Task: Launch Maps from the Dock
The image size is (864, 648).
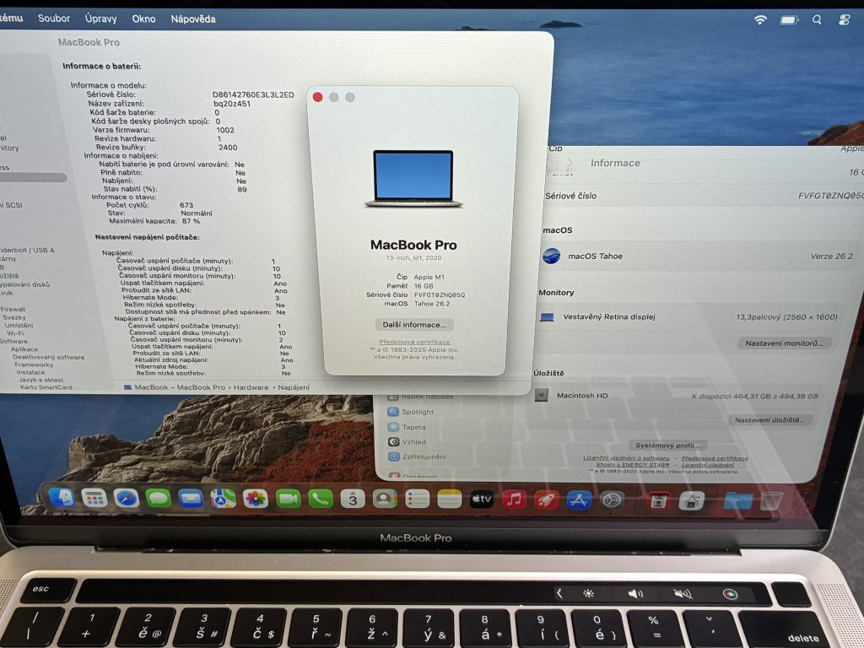Action: pyautogui.click(x=223, y=499)
